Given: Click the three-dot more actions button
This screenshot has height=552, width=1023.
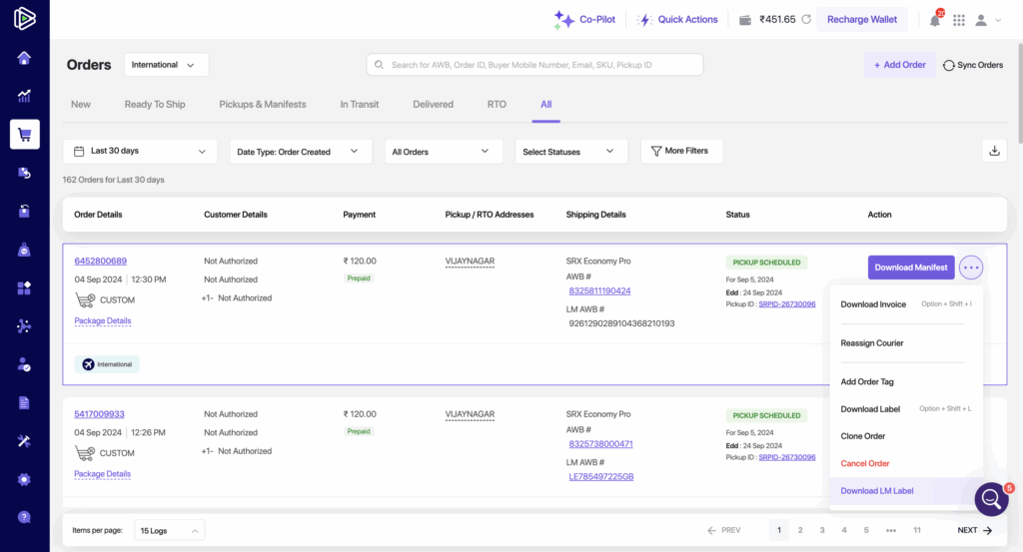Looking at the screenshot, I should pos(971,268).
